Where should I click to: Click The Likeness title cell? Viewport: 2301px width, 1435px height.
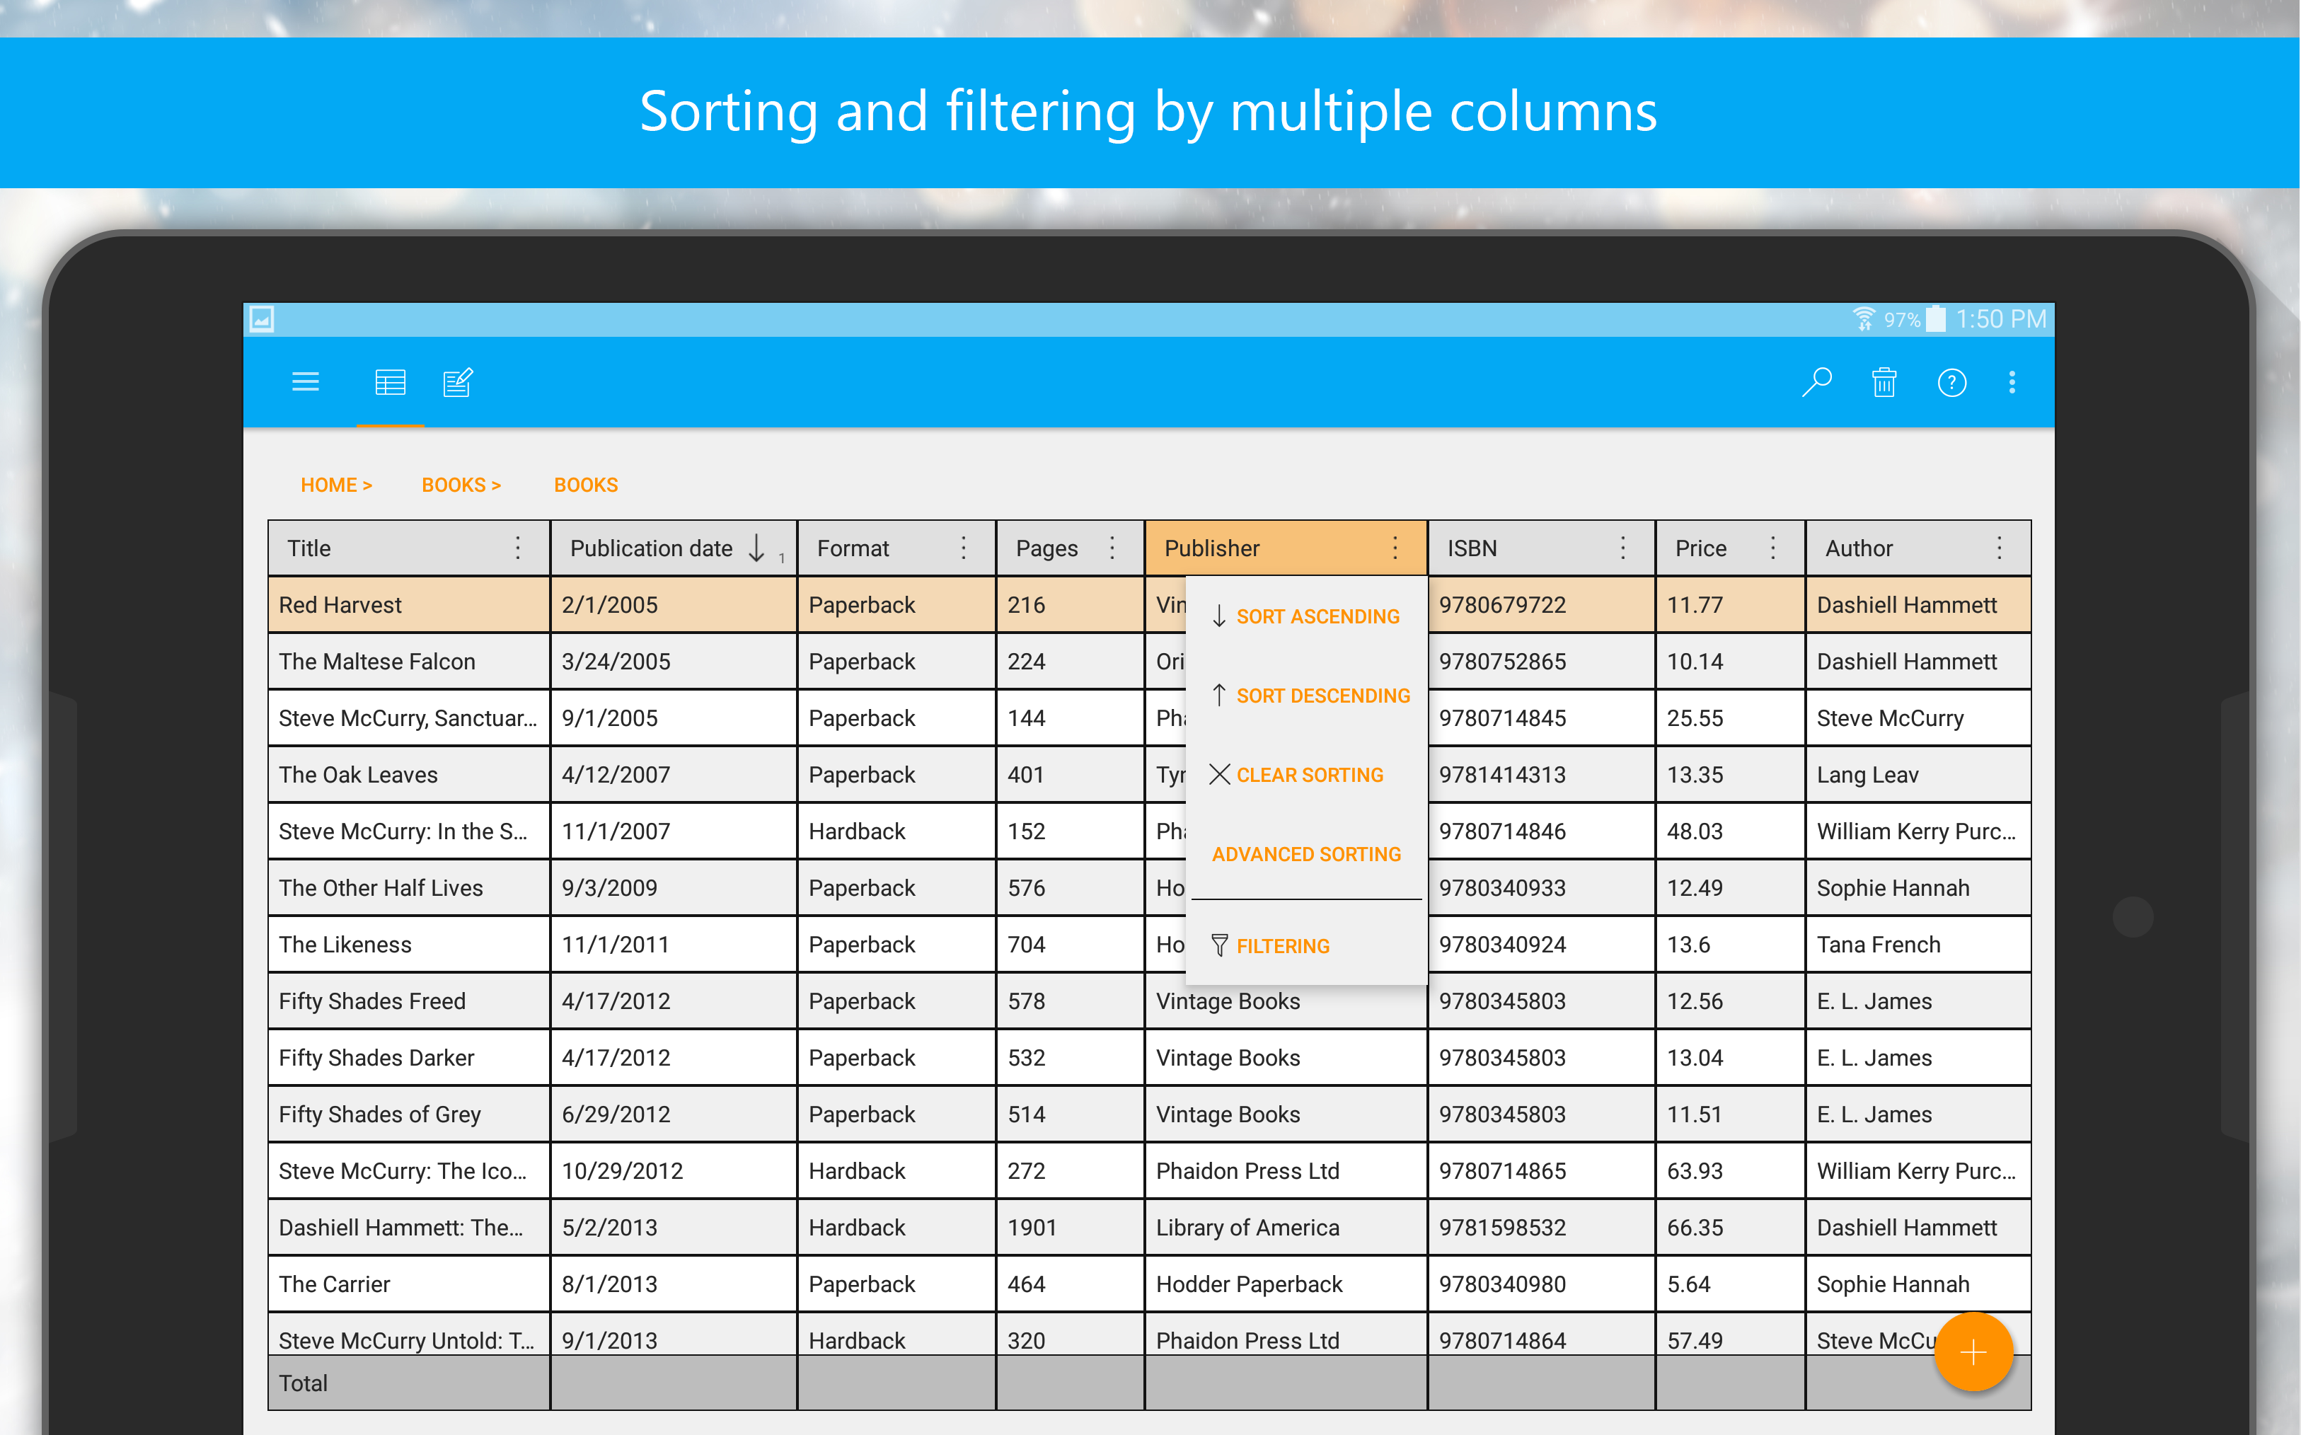(409, 945)
